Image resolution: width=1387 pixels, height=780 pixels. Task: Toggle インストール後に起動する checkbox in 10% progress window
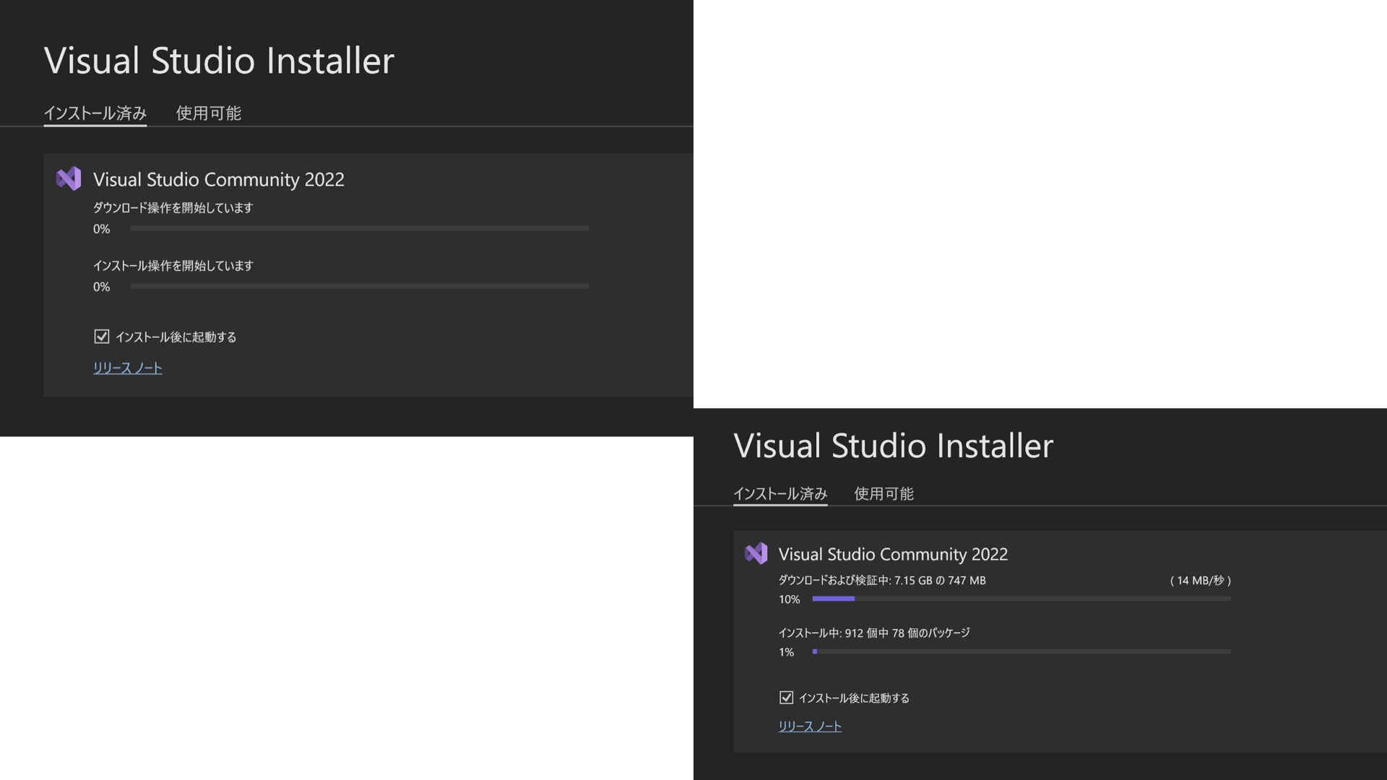pos(787,698)
